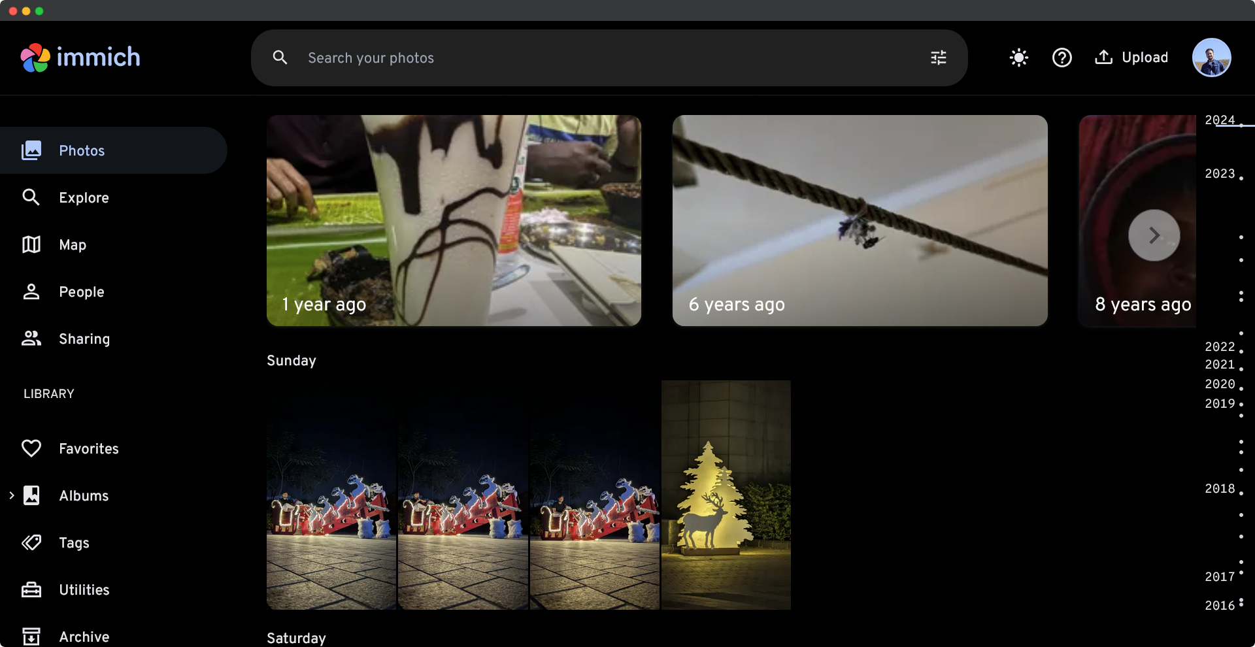Open the Albums page

(x=114, y=495)
